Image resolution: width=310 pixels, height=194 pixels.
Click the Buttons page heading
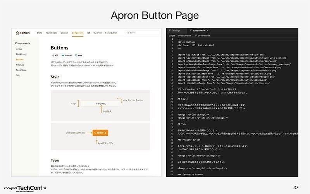60,48
